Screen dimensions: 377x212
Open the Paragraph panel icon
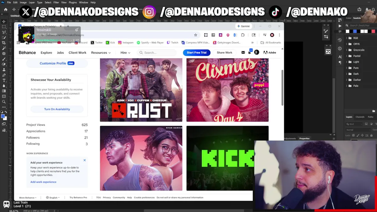click(340, 63)
